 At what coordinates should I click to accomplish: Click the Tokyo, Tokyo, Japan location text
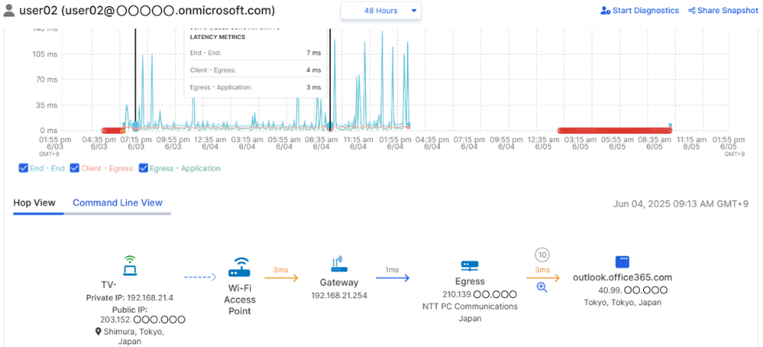622,303
